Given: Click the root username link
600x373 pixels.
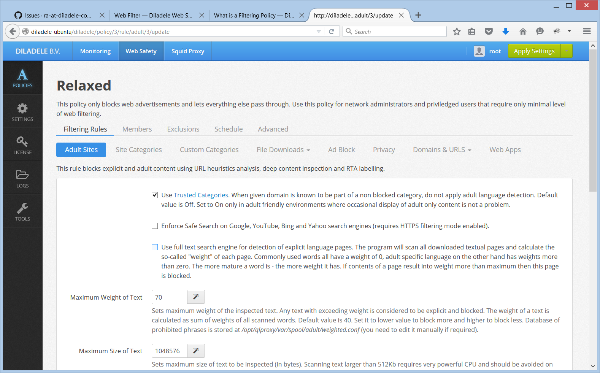Looking at the screenshot, I should pyautogui.click(x=495, y=51).
